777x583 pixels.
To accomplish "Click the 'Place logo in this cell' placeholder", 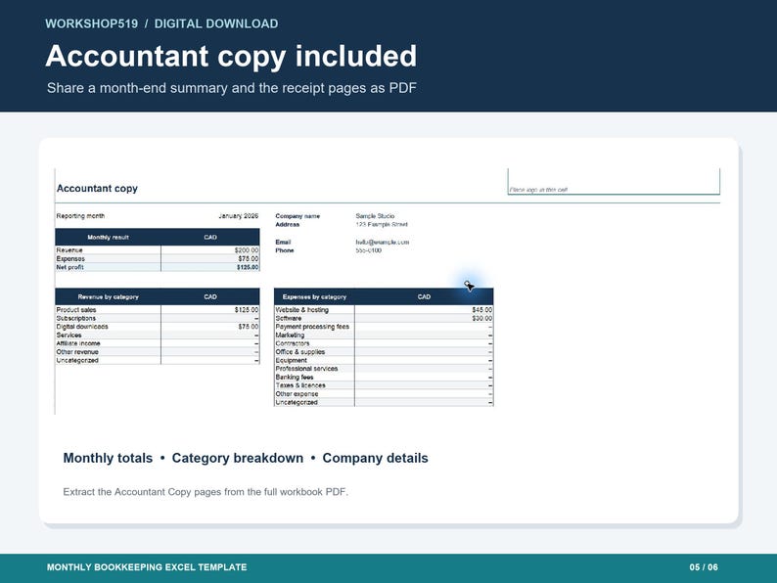I will pos(538,190).
